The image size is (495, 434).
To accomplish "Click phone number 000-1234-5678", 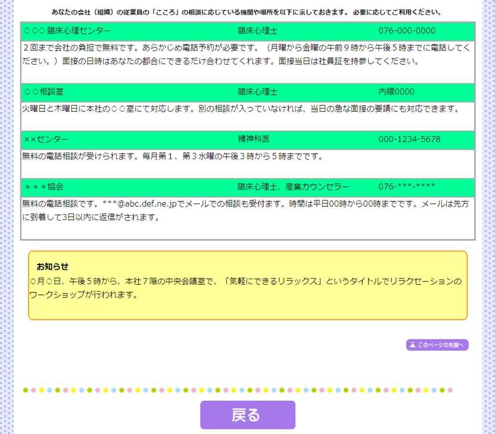I will pyautogui.click(x=409, y=139).
